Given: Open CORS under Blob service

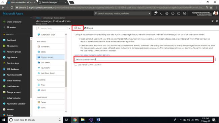Looking at the screenshot, I should (x=51, y=52).
